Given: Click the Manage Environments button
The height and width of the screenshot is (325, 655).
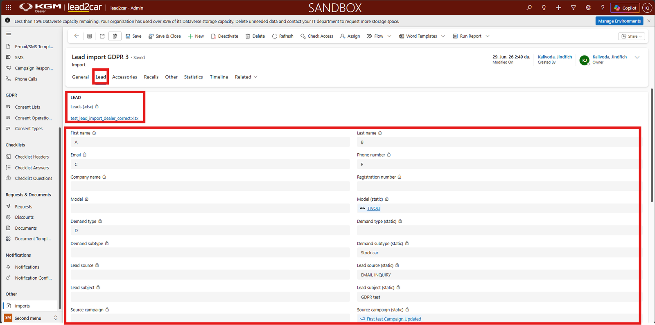Looking at the screenshot, I should coord(619,21).
